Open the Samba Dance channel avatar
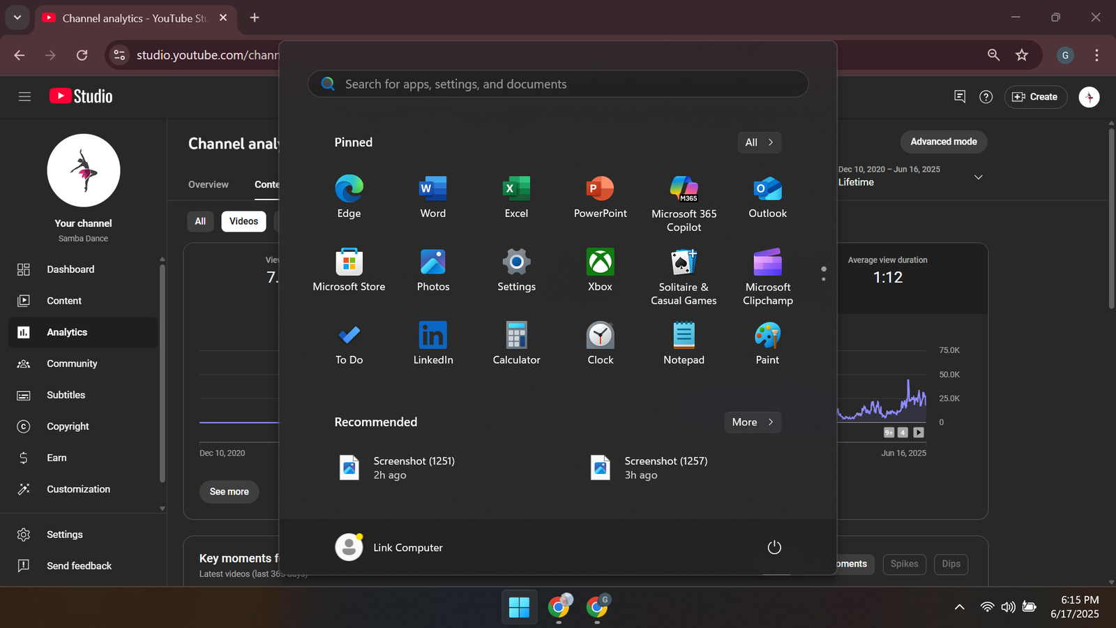This screenshot has height=628, width=1116. (x=84, y=170)
